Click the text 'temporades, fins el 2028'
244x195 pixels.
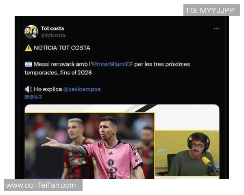pos(58,73)
